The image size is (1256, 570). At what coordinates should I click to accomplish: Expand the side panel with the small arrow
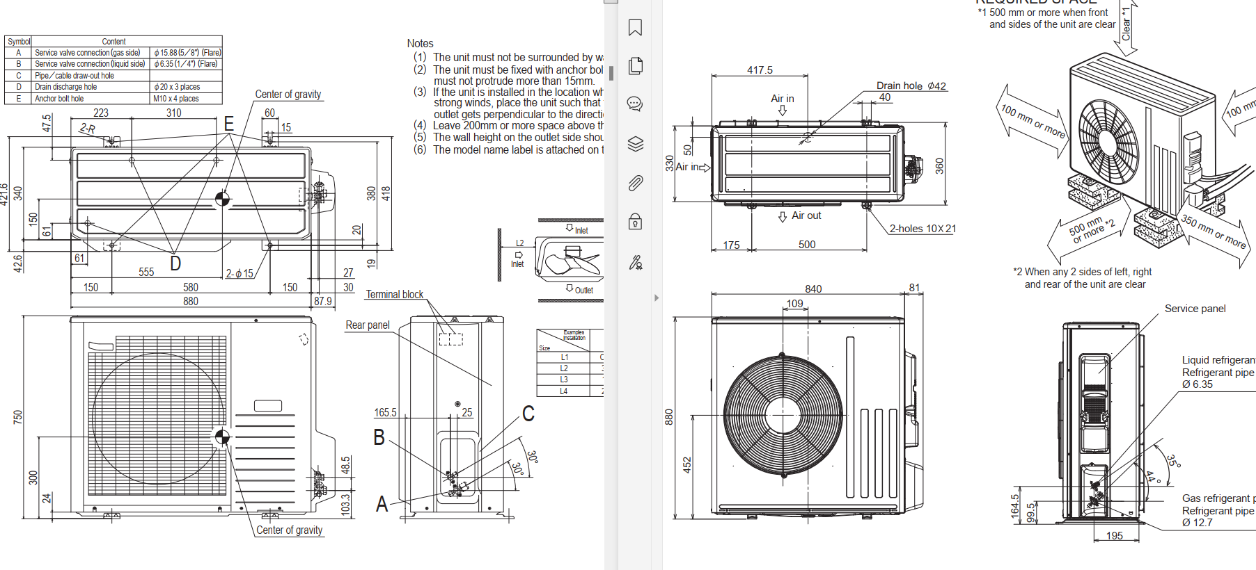click(x=656, y=298)
